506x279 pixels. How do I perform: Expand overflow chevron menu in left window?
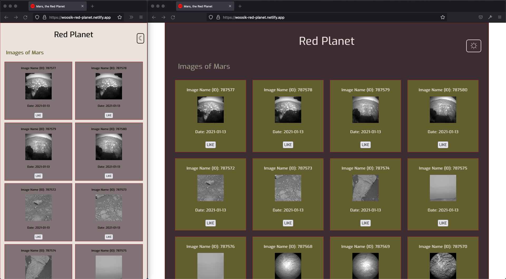pos(131,17)
